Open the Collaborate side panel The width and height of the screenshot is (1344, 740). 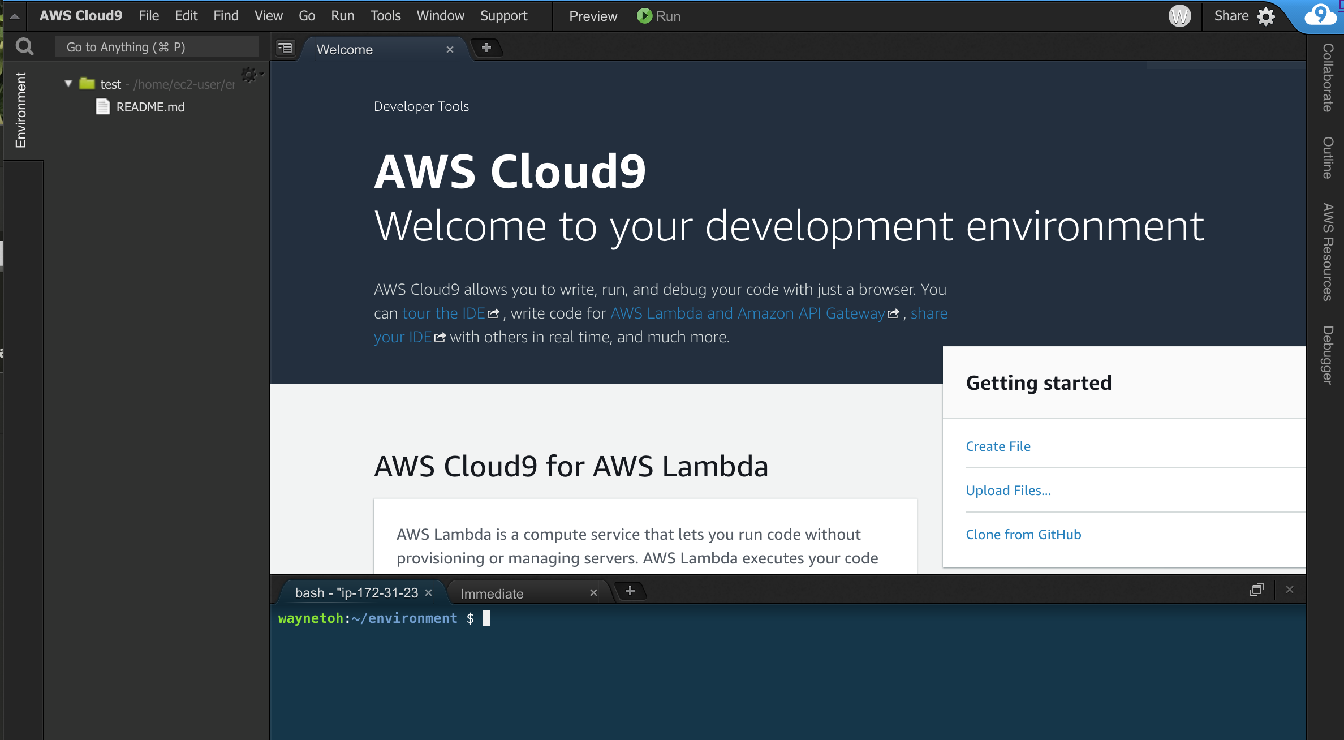pyautogui.click(x=1328, y=78)
